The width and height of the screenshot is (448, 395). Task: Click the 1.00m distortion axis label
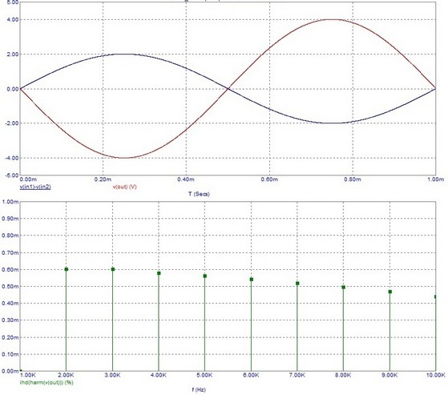point(10,202)
